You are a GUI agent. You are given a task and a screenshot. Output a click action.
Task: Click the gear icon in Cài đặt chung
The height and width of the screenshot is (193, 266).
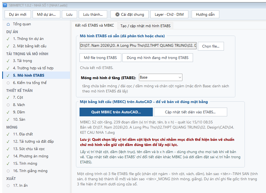coord(117,14)
